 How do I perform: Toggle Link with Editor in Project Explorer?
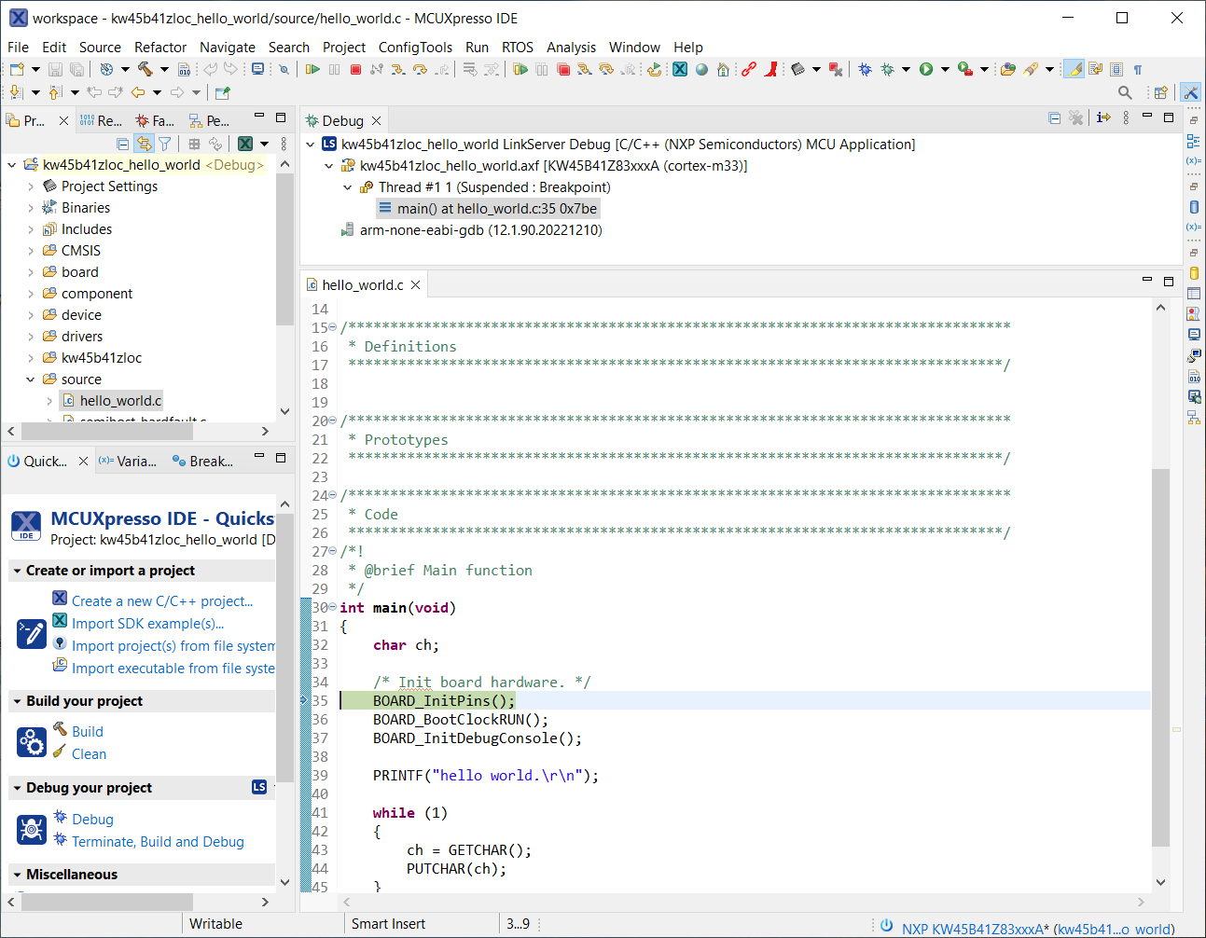[x=144, y=144]
